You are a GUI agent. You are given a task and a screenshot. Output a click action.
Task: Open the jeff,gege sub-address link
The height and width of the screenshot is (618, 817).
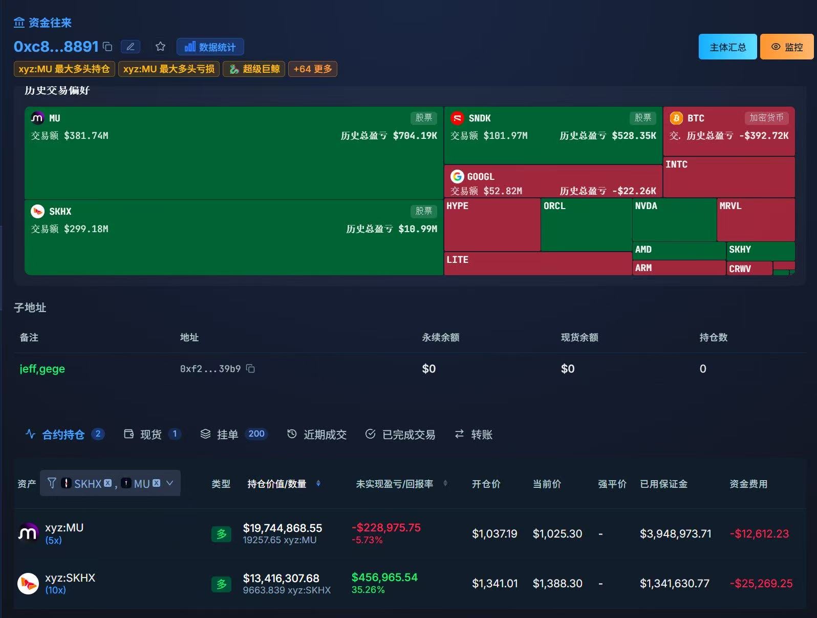[x=42, y=368]
